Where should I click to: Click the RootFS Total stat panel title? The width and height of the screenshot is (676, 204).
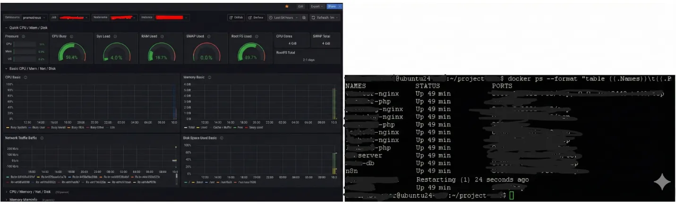pyautogui.click(x=285, y=52)
